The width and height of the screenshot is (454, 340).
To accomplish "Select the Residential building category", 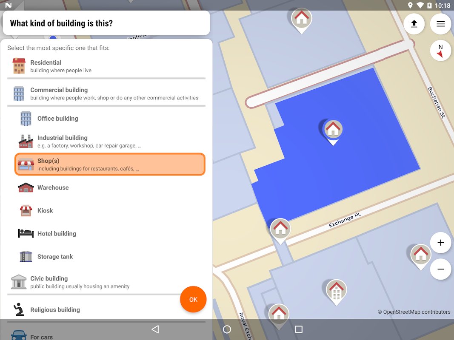I will click(106, 66).
